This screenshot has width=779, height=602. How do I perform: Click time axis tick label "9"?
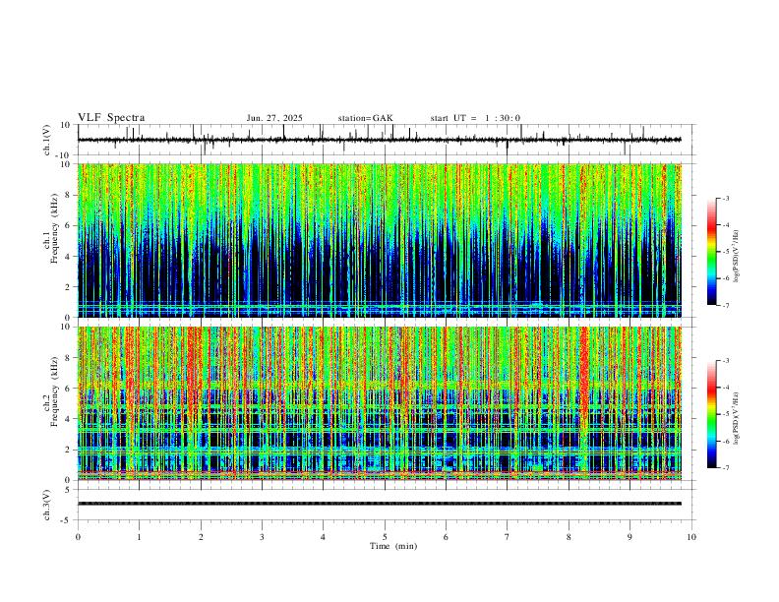pyautogui.click(x=629, y=537)
